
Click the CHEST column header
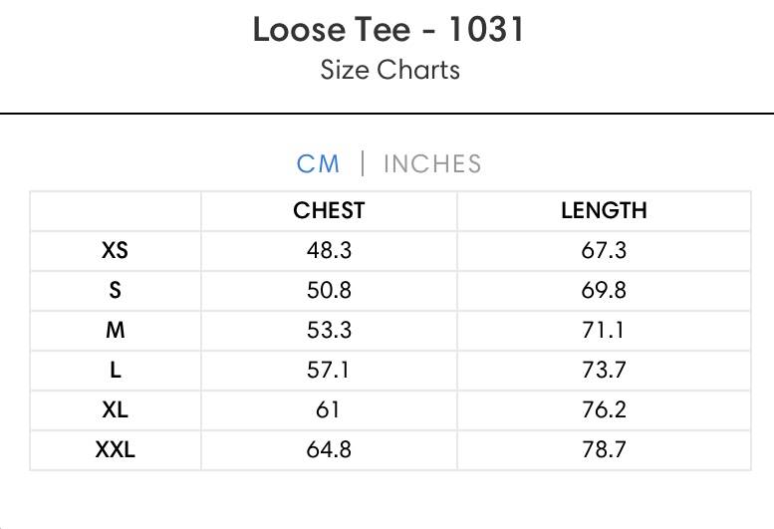coord(329,211)
